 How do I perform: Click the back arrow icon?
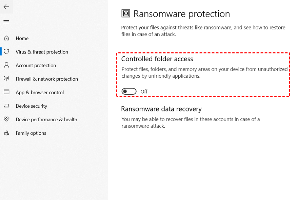tap(6, 7)
